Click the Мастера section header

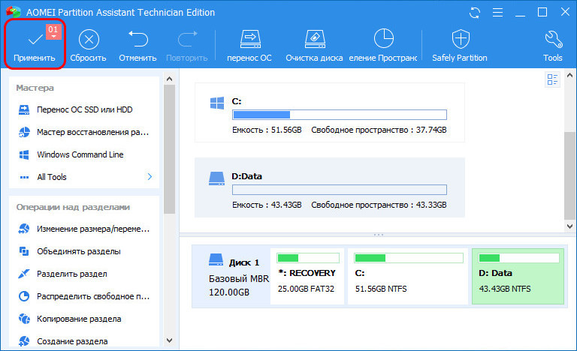tap(35, 88)
